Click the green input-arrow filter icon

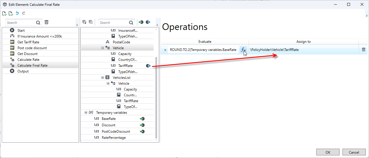click(141, 22)
